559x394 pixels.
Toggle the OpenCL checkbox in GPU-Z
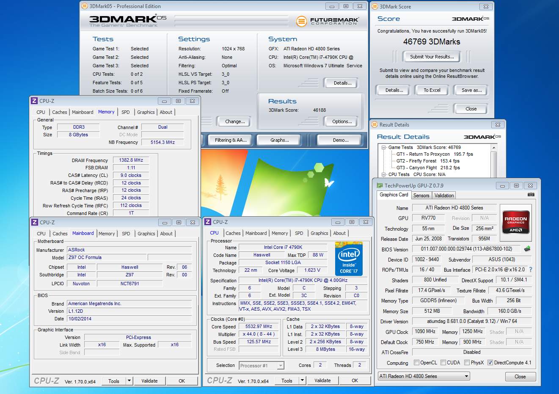pos(416,363)
